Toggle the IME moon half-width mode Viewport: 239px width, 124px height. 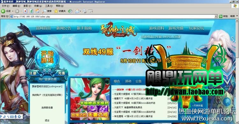(4, 117)
